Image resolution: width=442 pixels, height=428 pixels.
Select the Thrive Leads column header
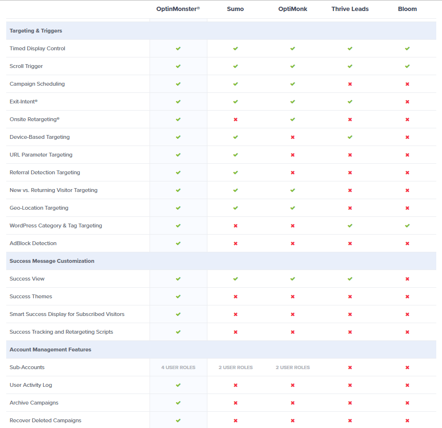point(350,9)
